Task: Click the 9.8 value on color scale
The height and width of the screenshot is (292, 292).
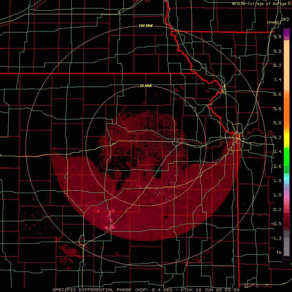Action: coord(277,37)
